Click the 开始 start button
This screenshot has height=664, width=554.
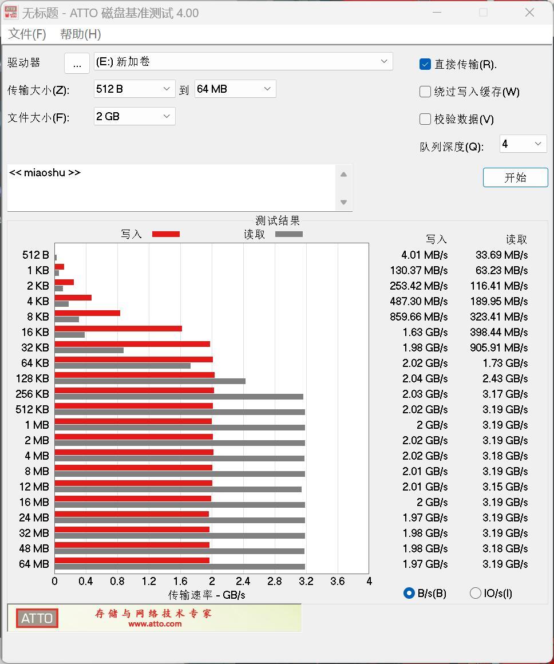[516, 177]
